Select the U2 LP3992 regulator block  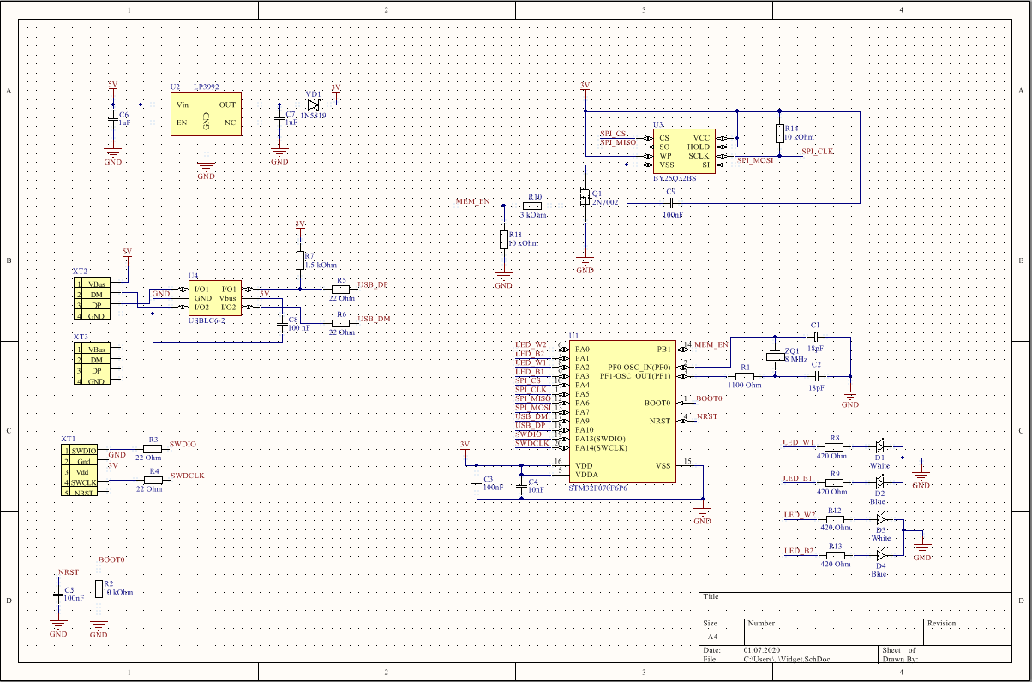point(206,112)
